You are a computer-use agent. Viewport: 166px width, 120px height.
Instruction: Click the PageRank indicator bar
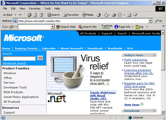107,27
